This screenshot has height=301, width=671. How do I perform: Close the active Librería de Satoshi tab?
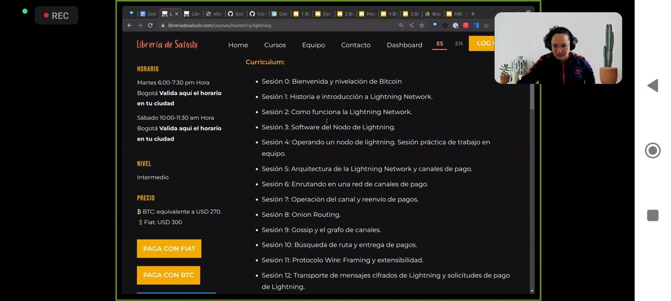(x=177, y=13)
